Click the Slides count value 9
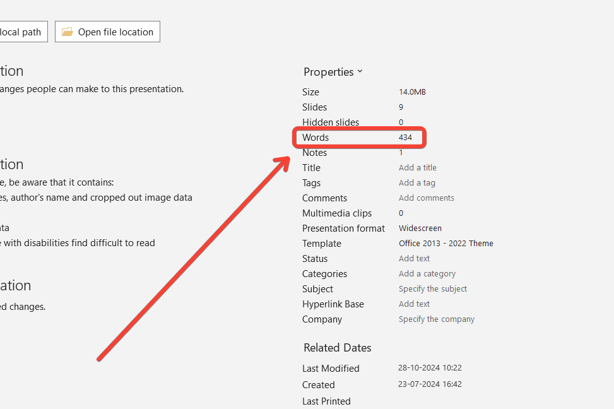614x409 pixels. [401, 107]
